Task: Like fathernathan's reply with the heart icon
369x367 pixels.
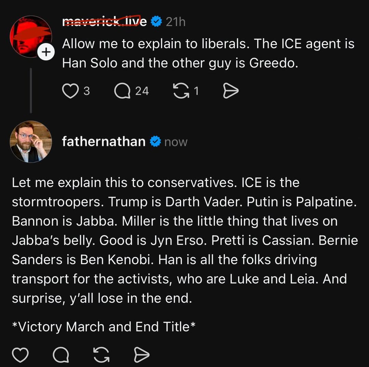Action: click(x=20, y=354)
